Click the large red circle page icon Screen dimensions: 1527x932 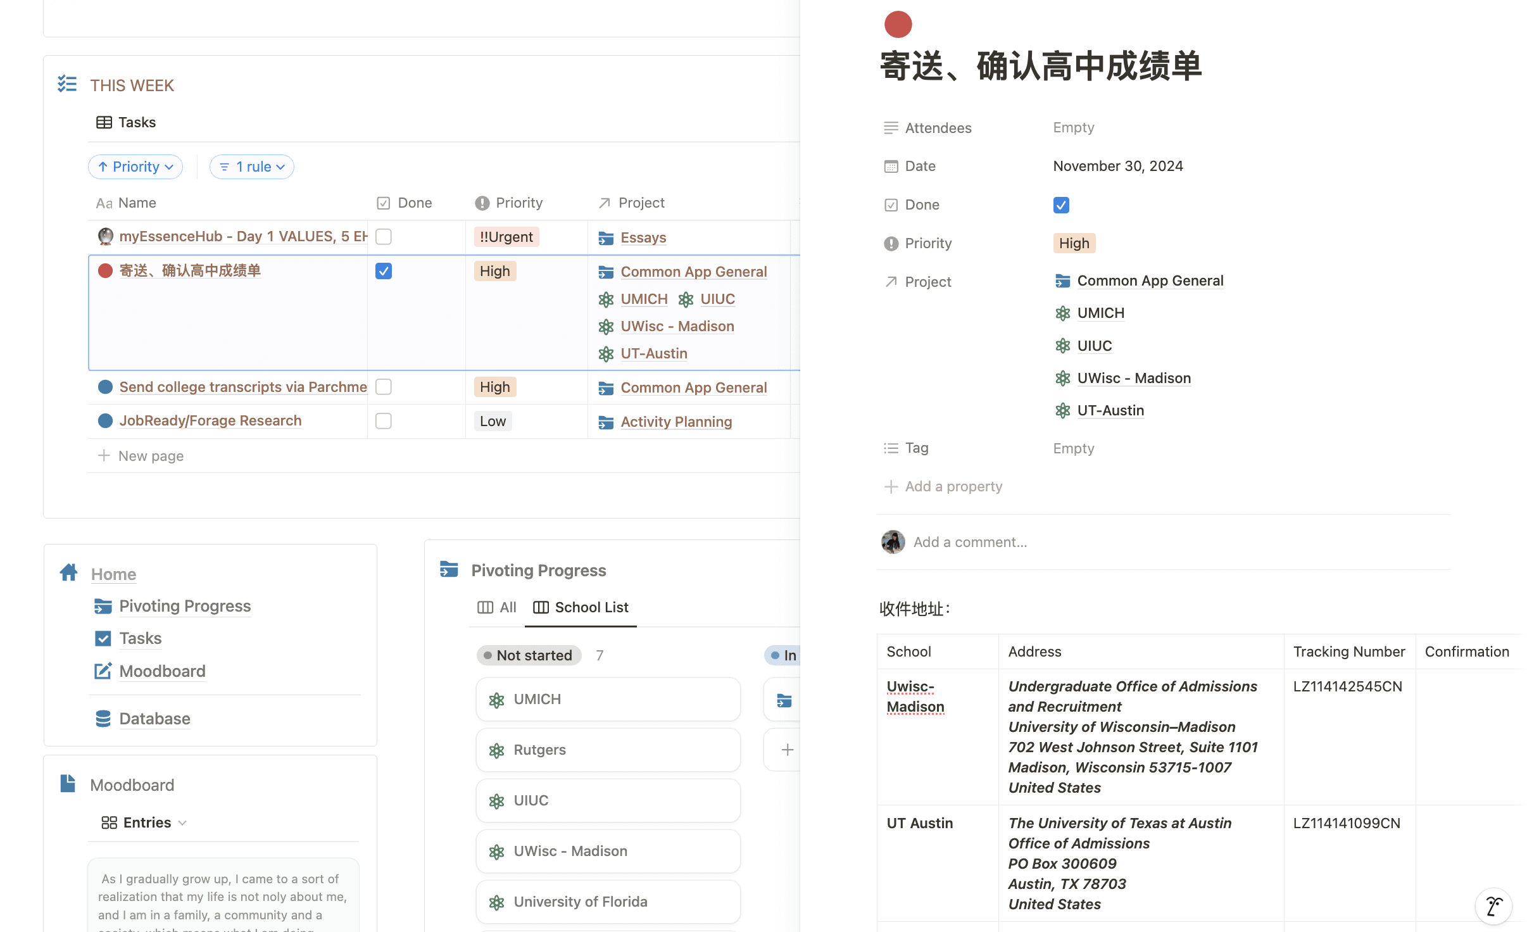[x=898, y=25]
